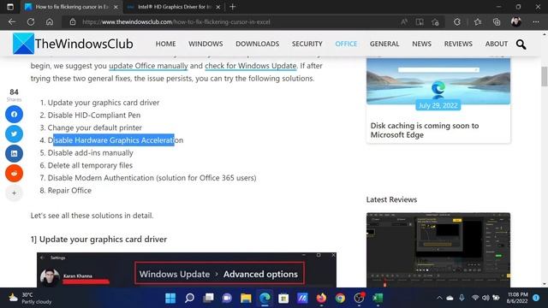The image size is (548, 308).
Task: Switch to Intel HD Graphics Driver tab
Action: click(x=174, y=7)
